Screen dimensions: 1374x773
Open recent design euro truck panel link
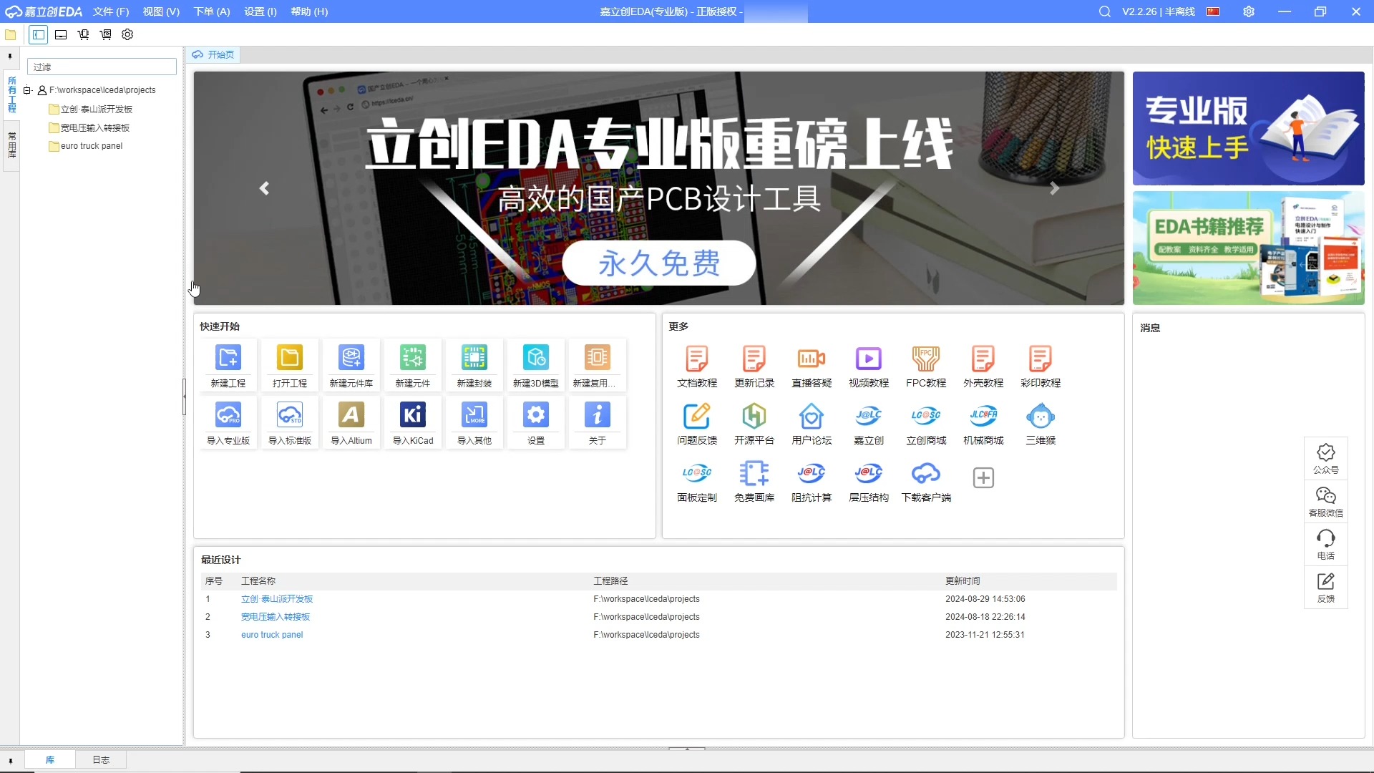tap(272, 635)
